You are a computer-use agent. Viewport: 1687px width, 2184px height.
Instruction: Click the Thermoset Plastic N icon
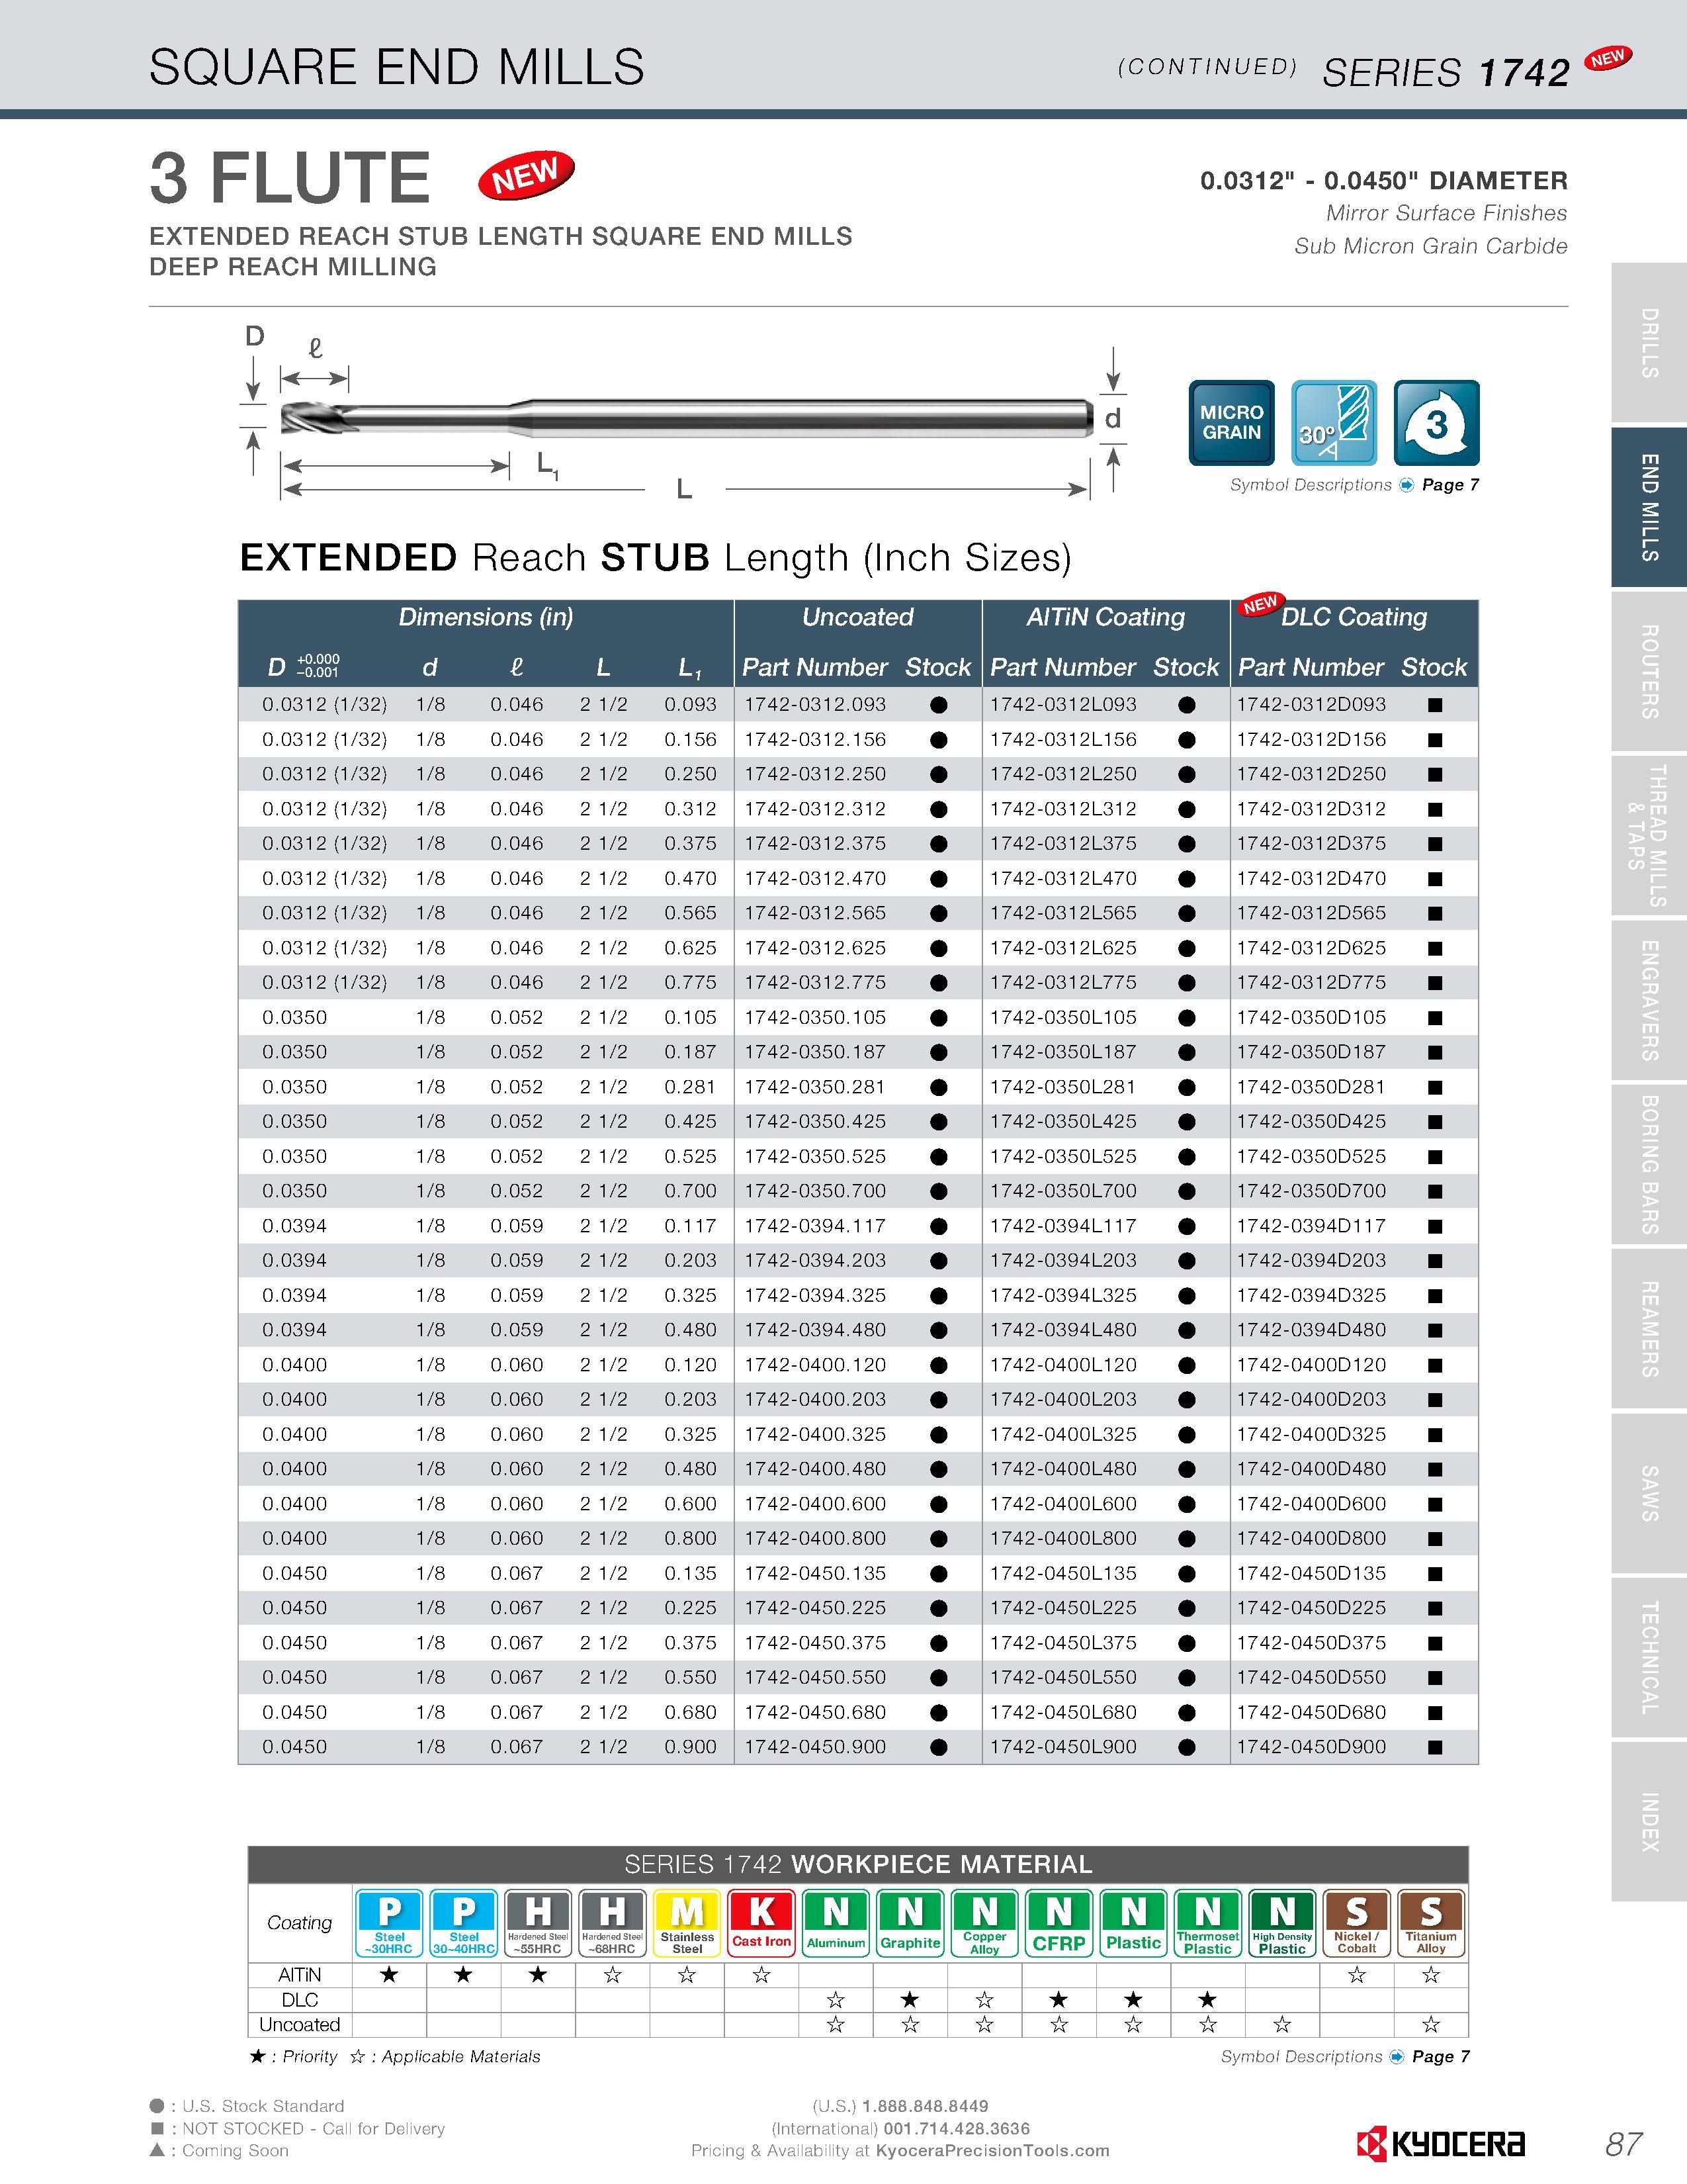(x=1207, y=1922)
